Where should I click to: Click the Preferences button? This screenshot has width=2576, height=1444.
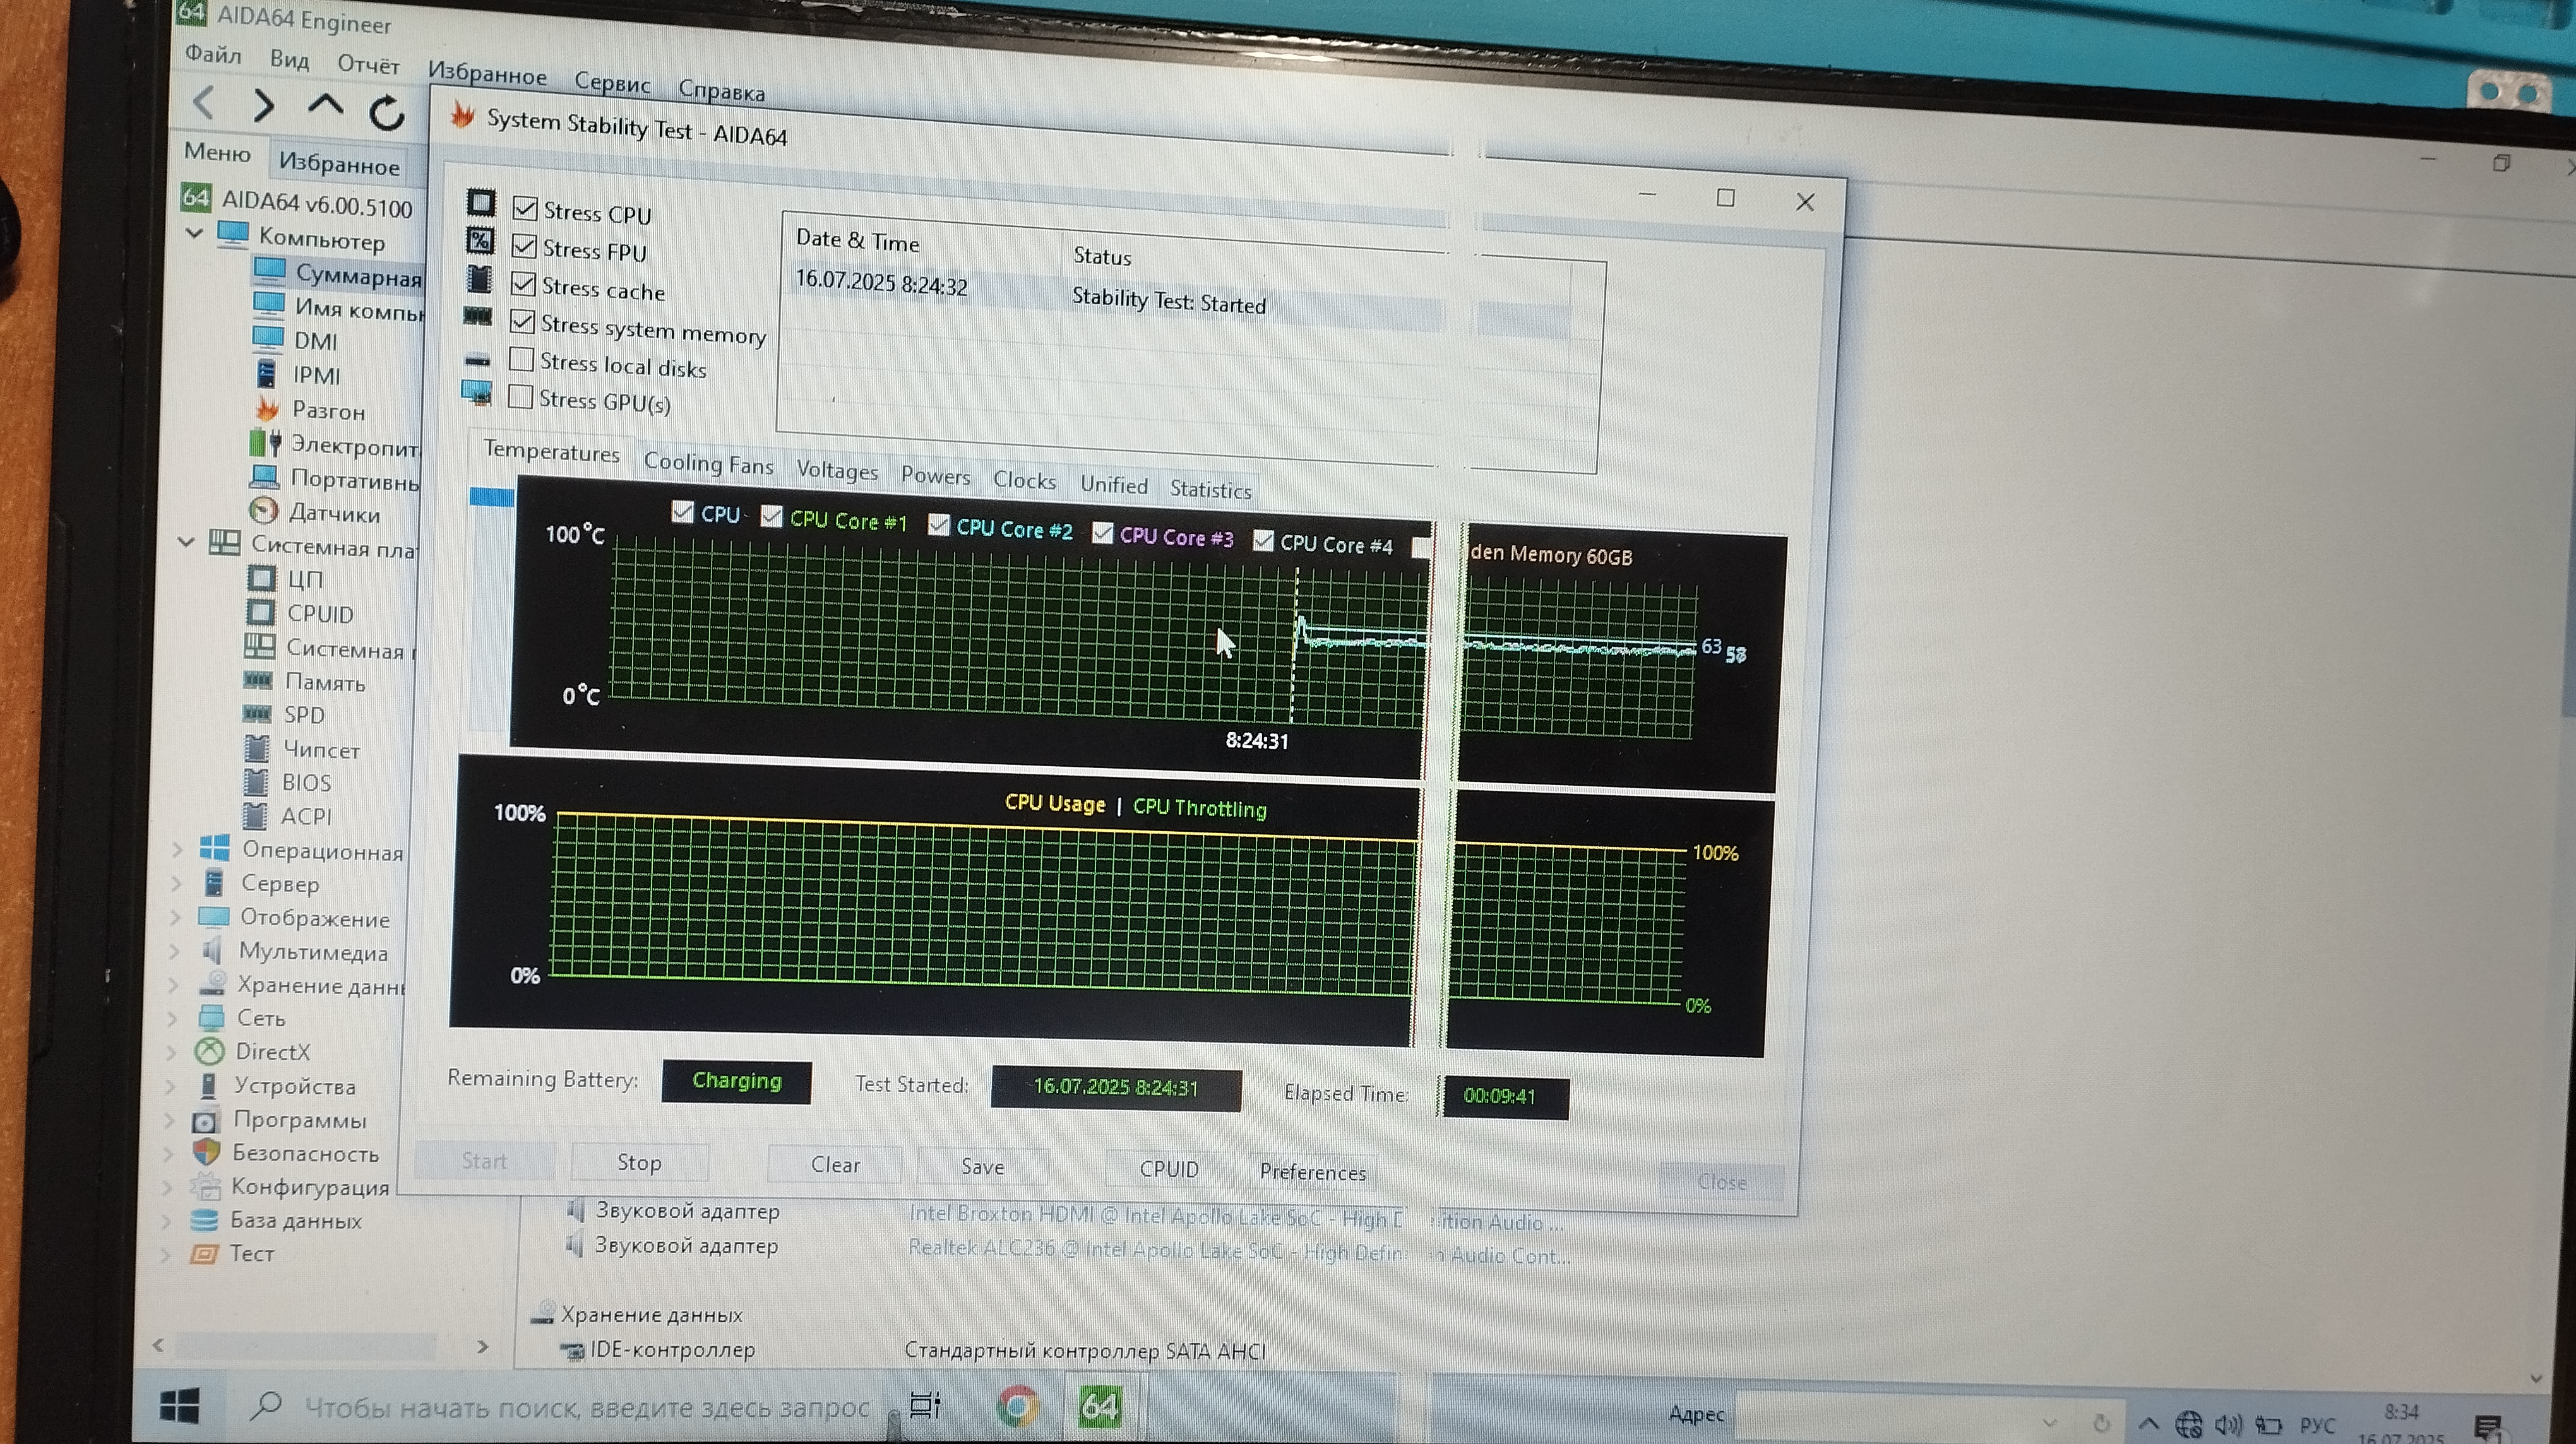click(1312, 1172)
